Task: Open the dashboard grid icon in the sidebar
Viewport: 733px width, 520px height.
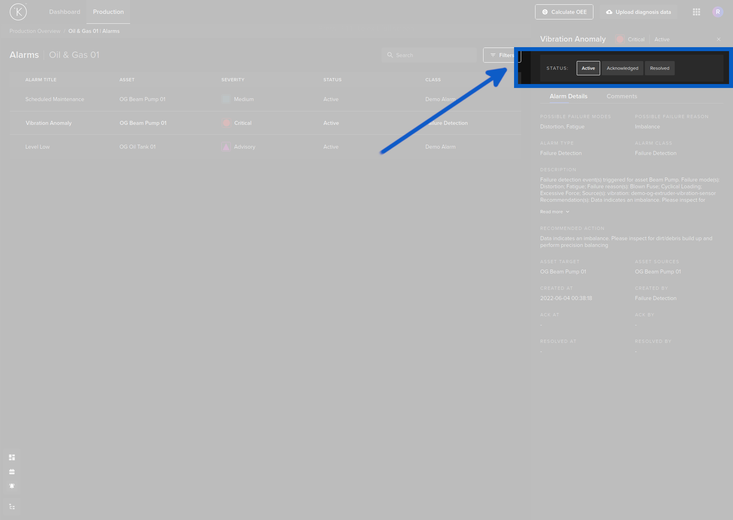Action: coord(12,457)
